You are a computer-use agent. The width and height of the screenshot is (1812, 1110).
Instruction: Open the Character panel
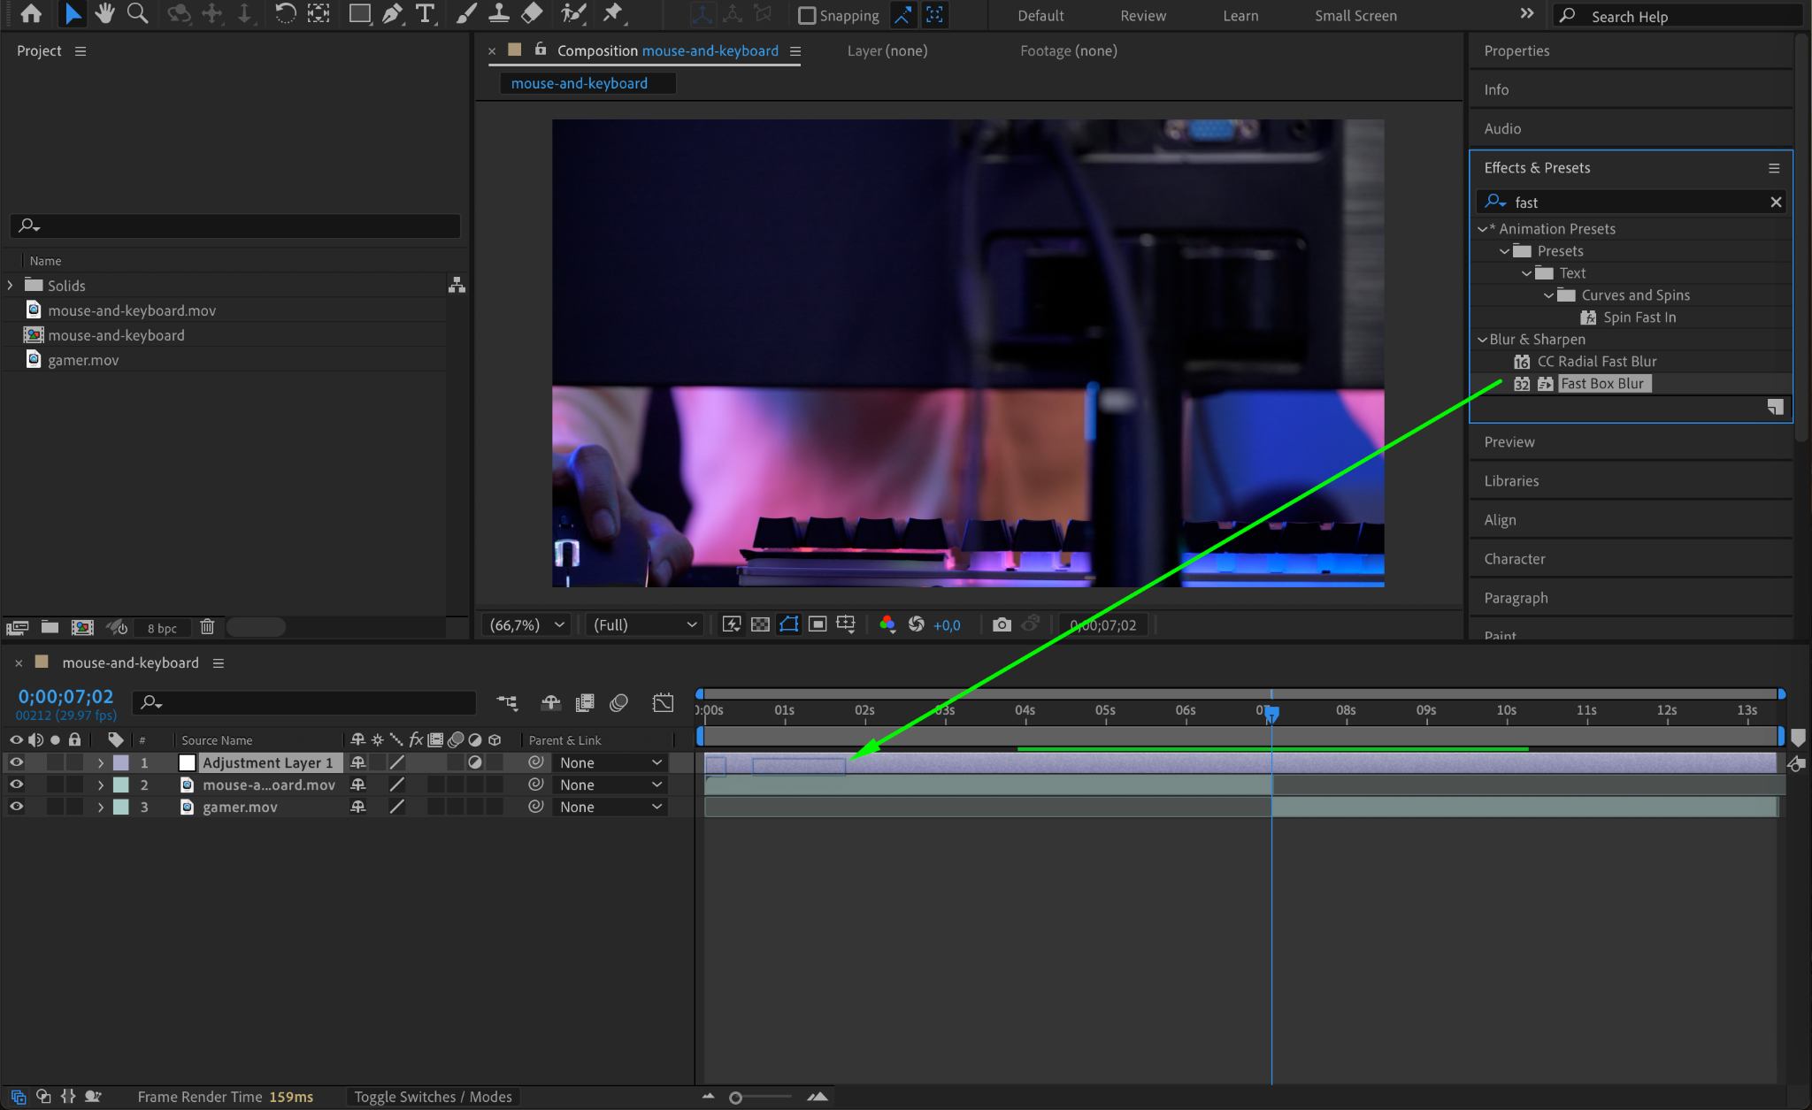pyautogui.click(x=1514, y=558)
